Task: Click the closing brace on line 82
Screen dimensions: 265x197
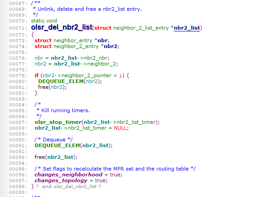Action: point(36,93)
